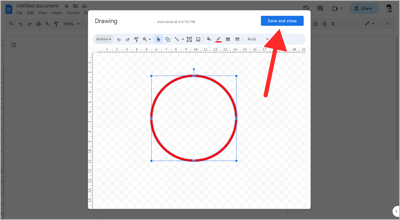Open the Insert menu
The height and width of the screenshot is (220, 400).
click(57, 13)
